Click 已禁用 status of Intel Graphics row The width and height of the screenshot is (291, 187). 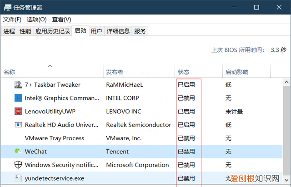[x=186, y=98]
